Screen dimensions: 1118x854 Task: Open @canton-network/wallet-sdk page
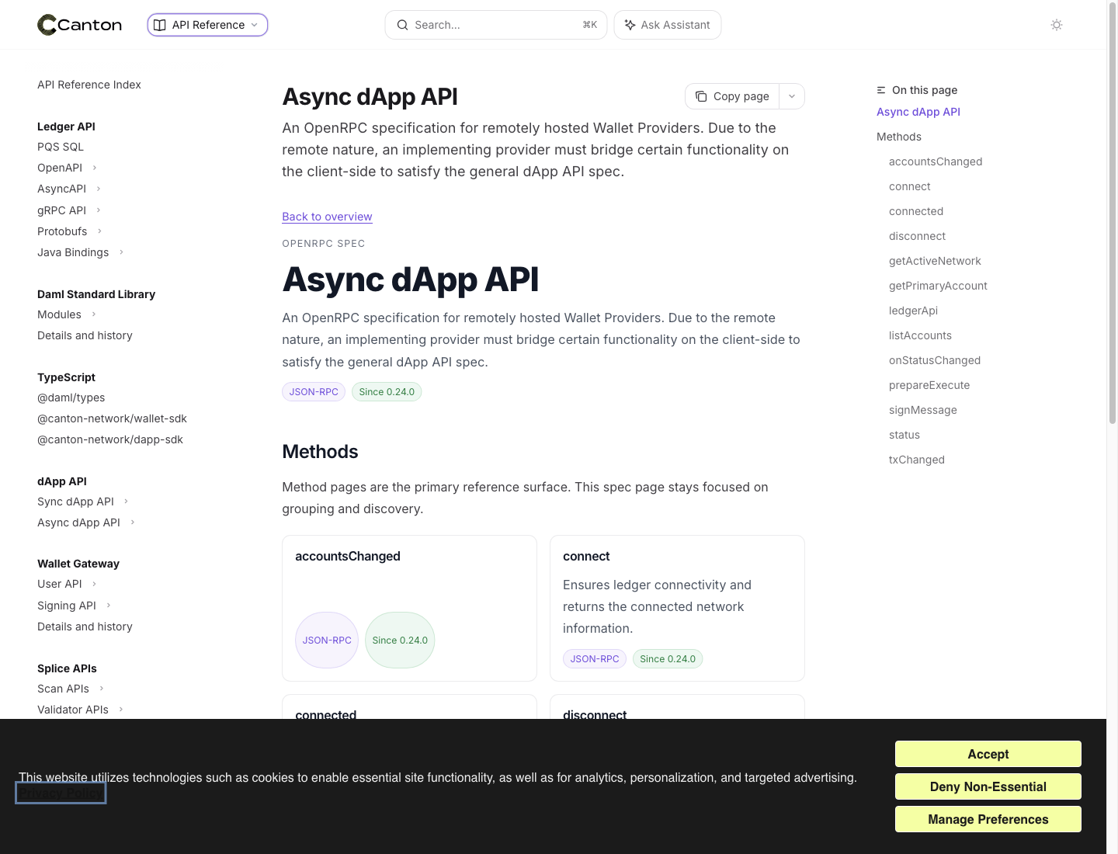113,418
